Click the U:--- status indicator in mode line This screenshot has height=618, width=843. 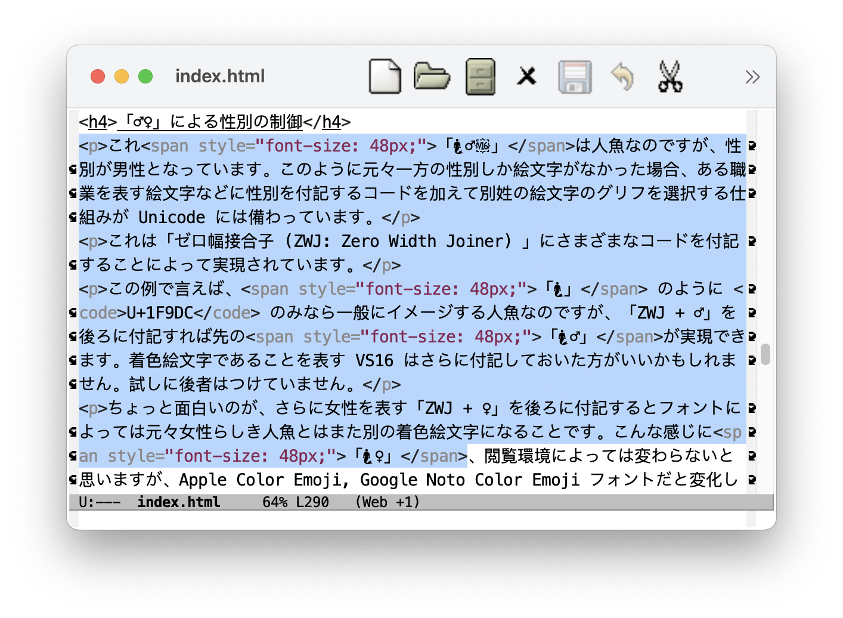tap(100, 502)
